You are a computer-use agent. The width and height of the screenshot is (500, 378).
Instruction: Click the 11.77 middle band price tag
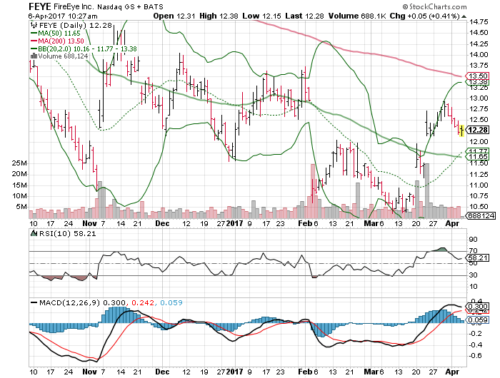click(x=478, y=151)
